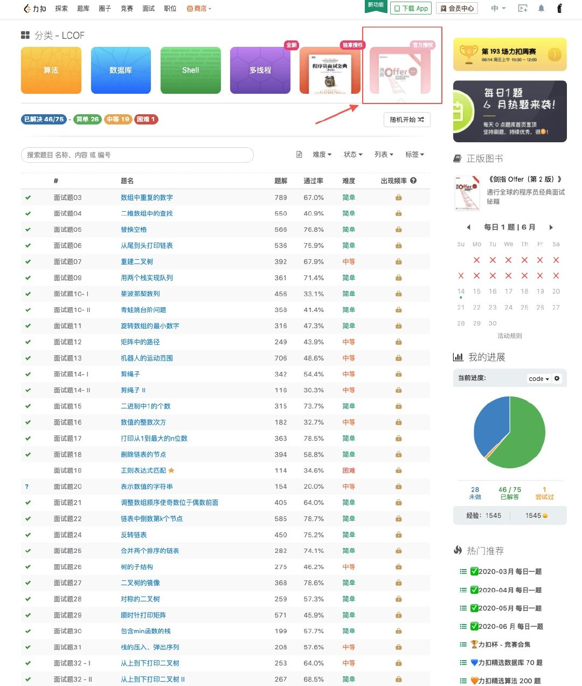Open 探索 in the top navigation
This screenshot has width=582, height=686.
[61, 9]
